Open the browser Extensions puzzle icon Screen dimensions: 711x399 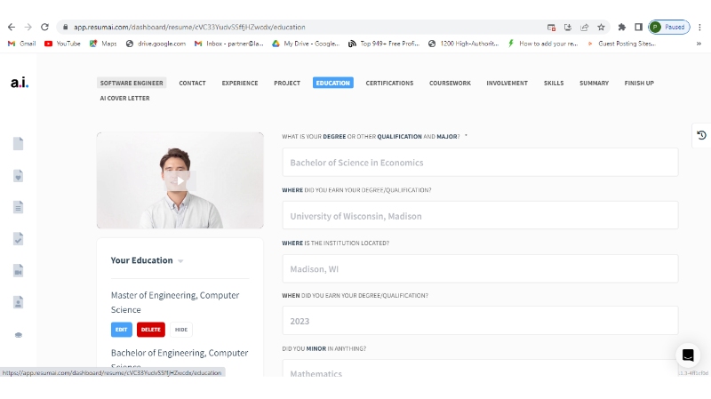point(622,28)
